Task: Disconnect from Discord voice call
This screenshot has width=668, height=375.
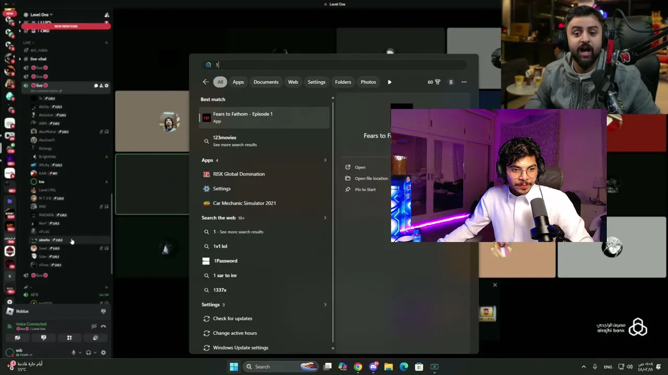Action: [x=103, y=327]
